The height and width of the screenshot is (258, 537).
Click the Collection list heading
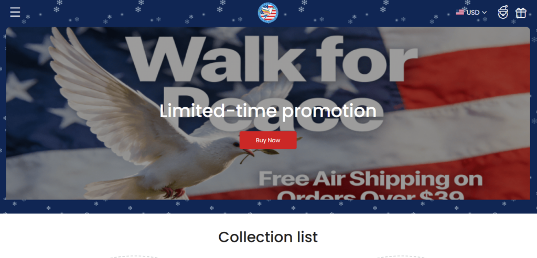(x=268, y=237)
